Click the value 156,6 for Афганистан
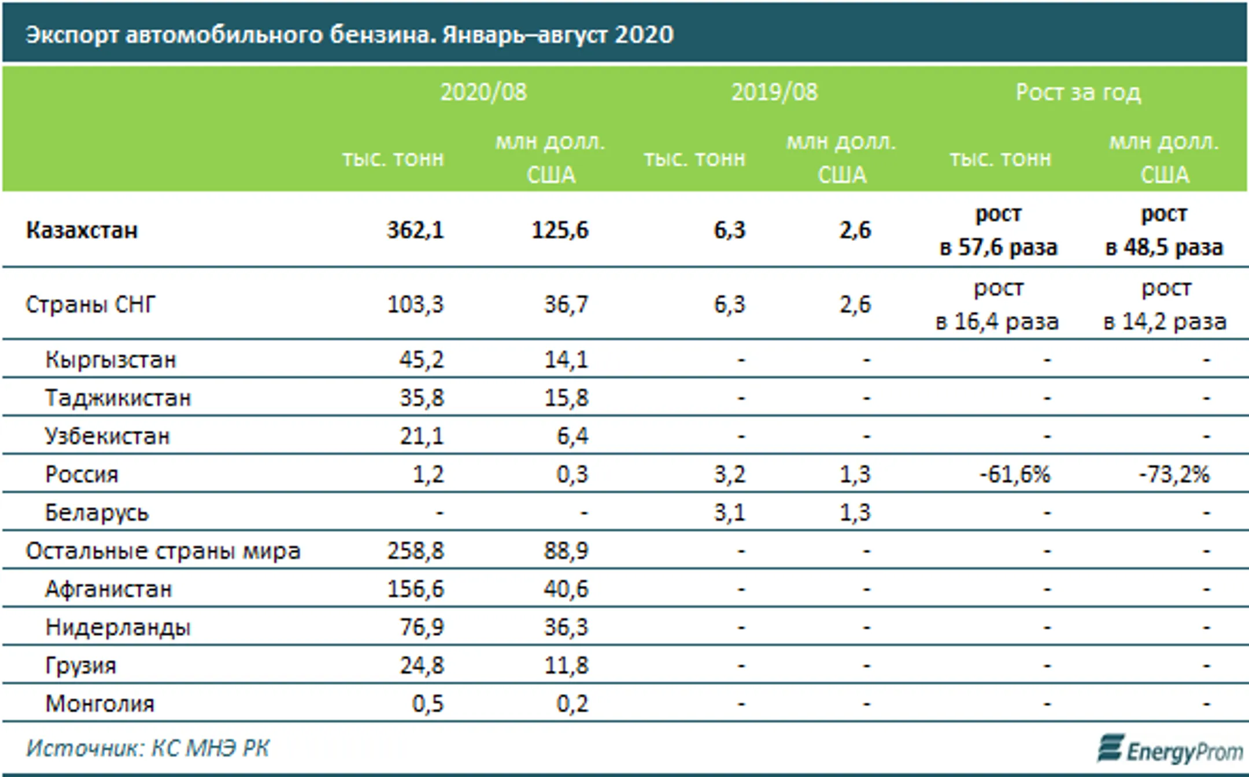 [x=415, y=589]
